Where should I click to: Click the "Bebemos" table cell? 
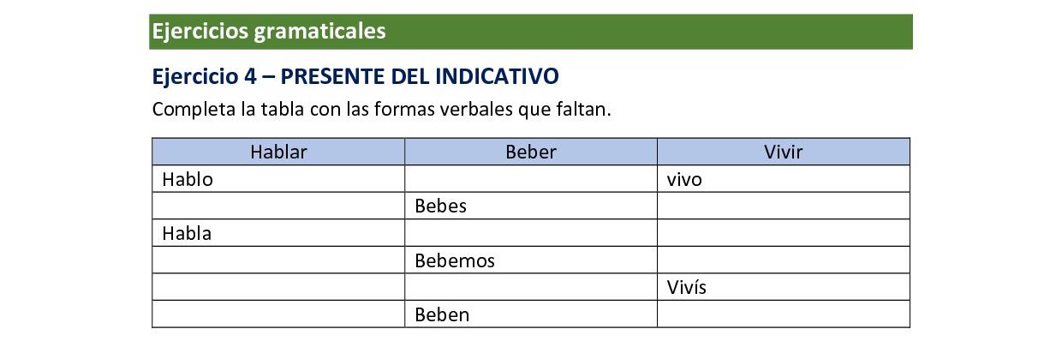530,260
